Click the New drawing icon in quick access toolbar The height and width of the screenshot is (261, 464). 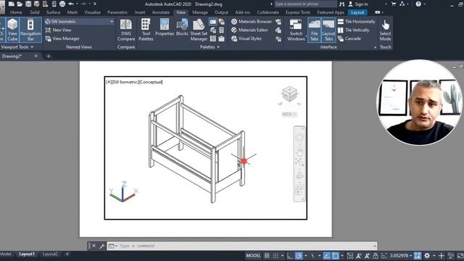point(12,4)
